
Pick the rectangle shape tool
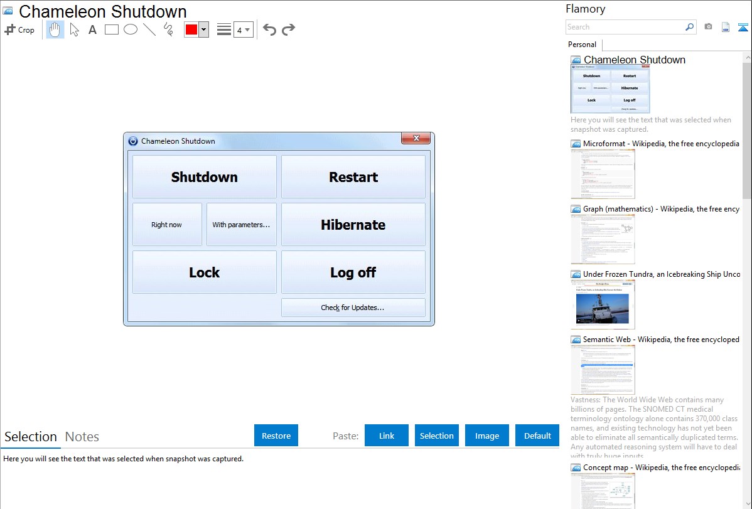pyautogui.click(x=111, y=29)
